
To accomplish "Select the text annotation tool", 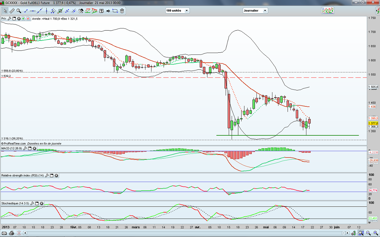I will (101, 11).
